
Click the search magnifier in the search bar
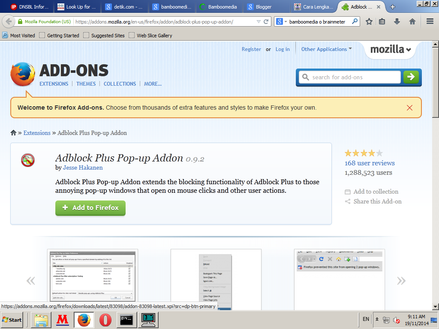point(355,21)
